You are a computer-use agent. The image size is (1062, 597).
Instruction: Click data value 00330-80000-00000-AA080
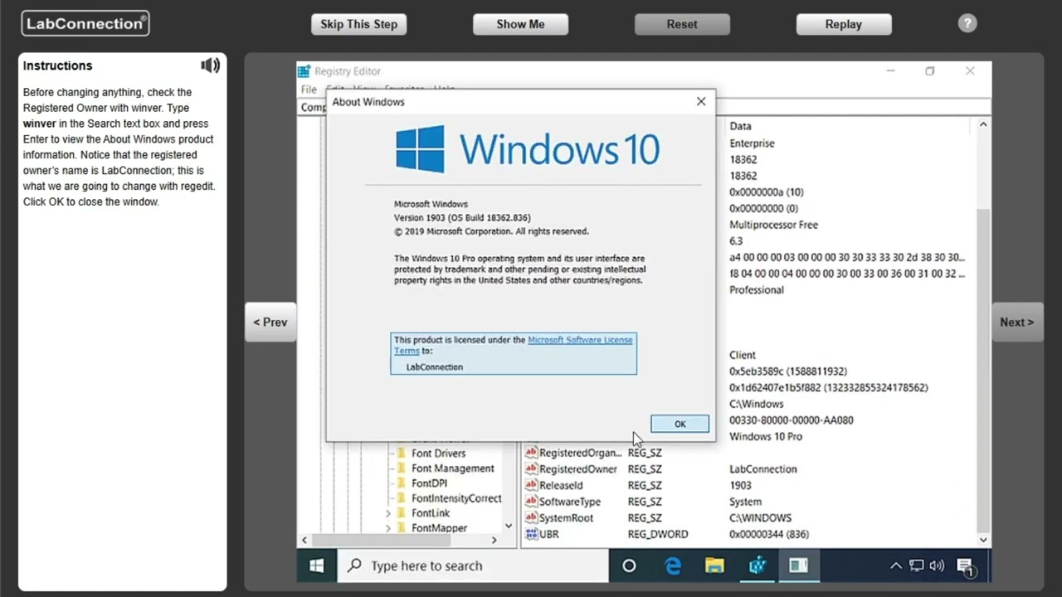tap(791, 420)
